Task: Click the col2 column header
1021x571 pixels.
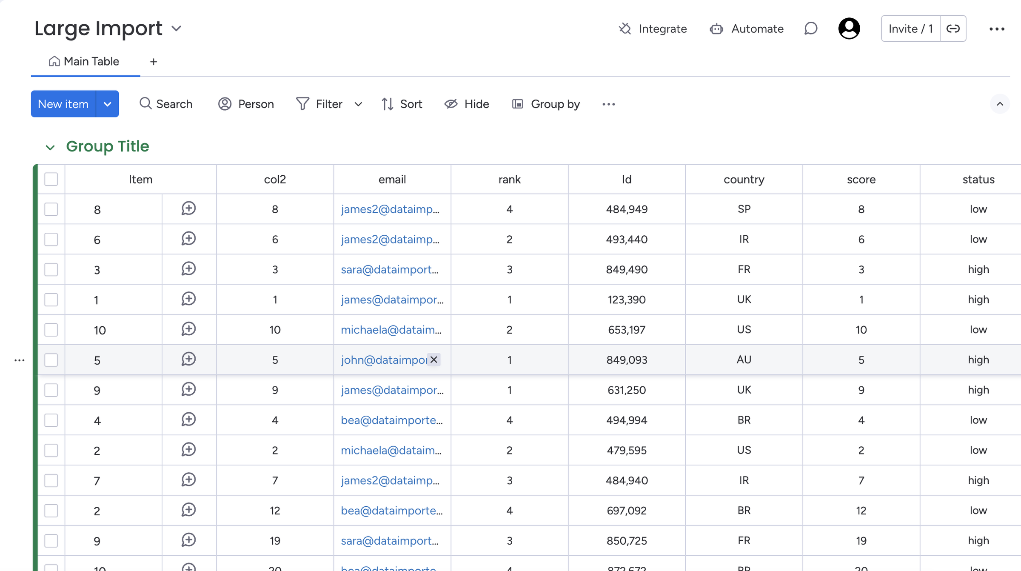Action: tap(275, 179)
